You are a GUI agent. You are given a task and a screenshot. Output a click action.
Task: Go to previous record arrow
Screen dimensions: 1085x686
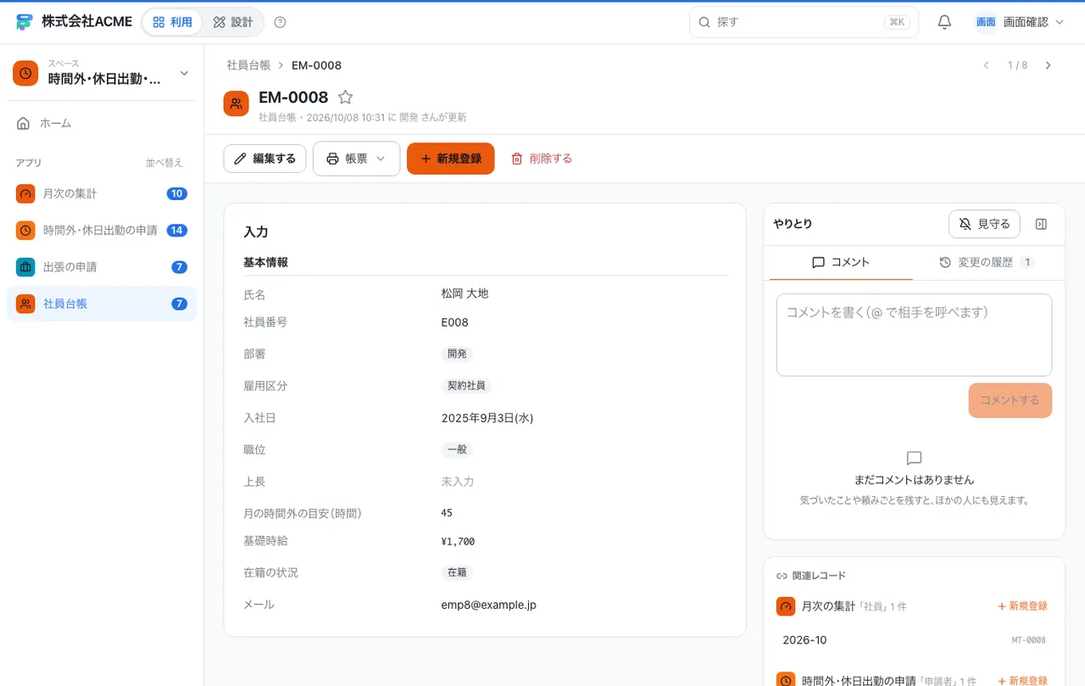click(x=986, y=65)
